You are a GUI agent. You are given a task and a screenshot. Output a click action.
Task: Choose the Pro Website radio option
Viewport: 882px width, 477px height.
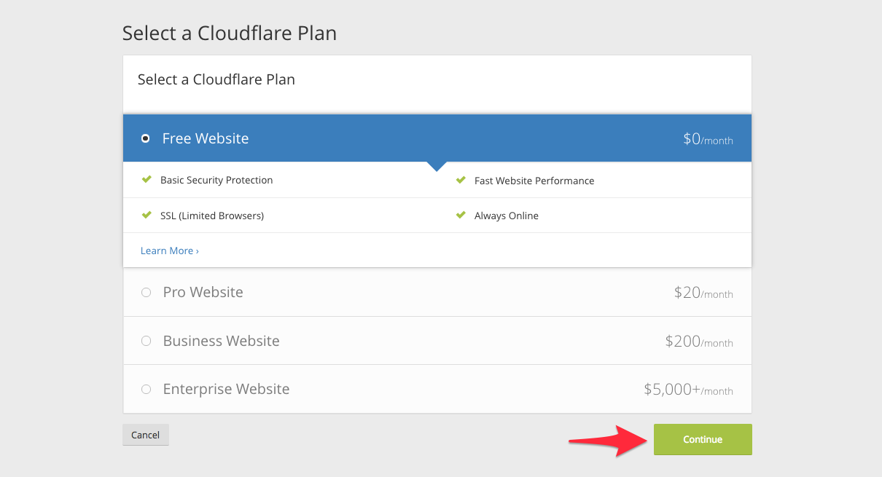click(x=146, y=292)
